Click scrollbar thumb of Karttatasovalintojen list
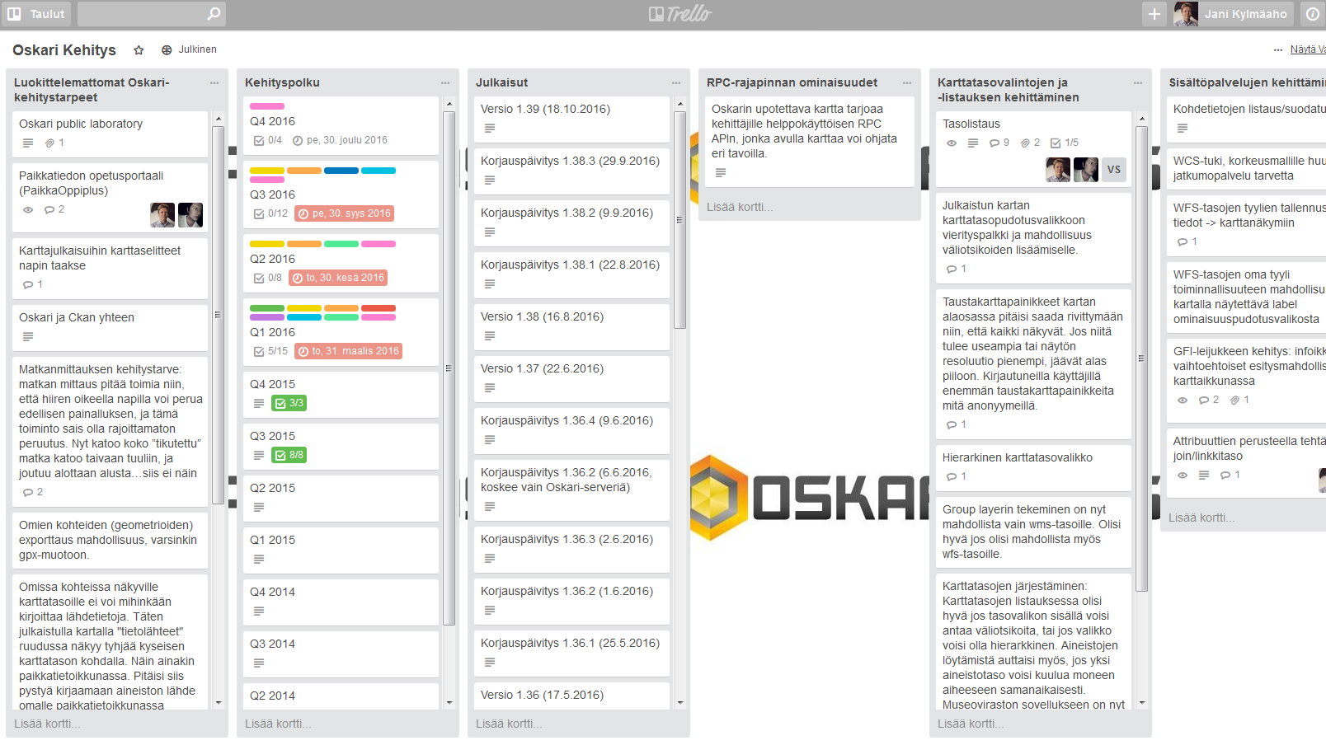 coord(1142,358)
